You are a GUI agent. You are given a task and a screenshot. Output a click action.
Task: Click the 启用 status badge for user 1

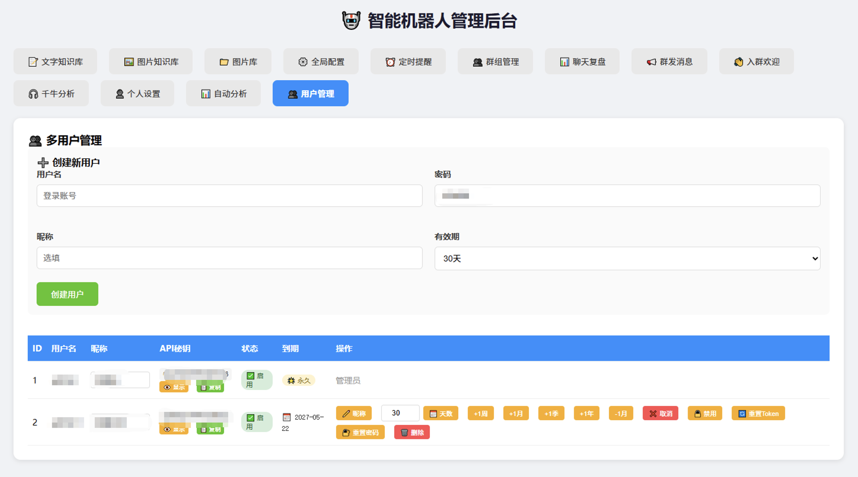point(257,380)
